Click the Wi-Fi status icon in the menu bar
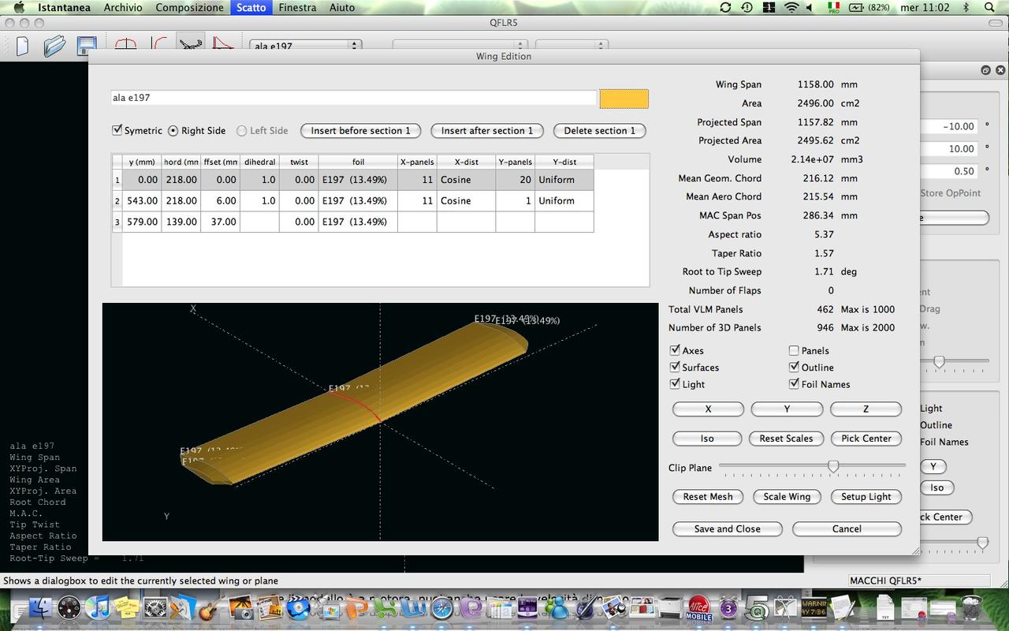This screenshot has width=1009, height=631. pyautogui.click(x=791, y=8)
